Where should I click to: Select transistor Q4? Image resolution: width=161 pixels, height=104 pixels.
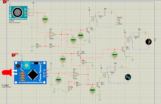(79, 54)
